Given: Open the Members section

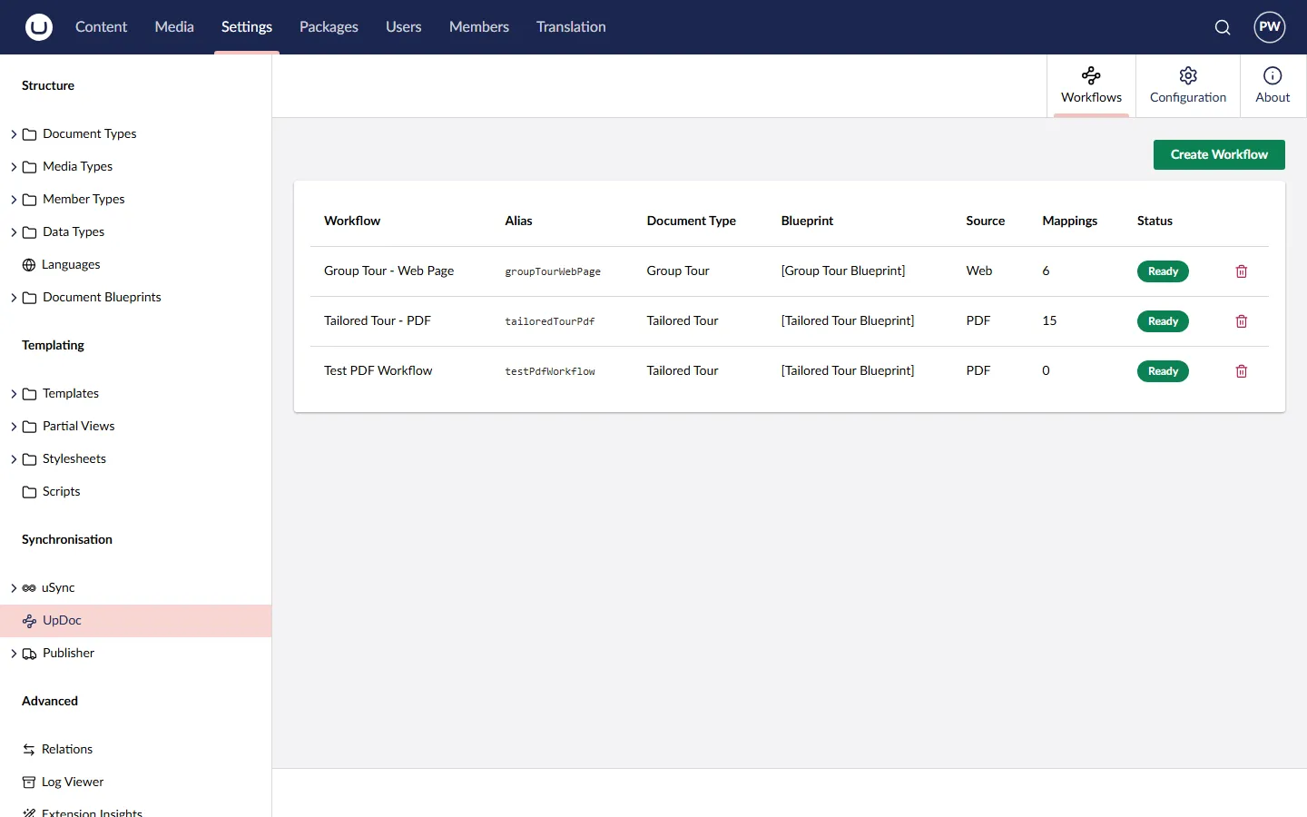Looking at the screenshot, I should click(x=479, y=27).
